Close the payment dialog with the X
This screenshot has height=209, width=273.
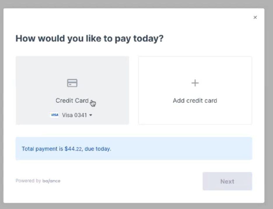[x=255, y=18]
